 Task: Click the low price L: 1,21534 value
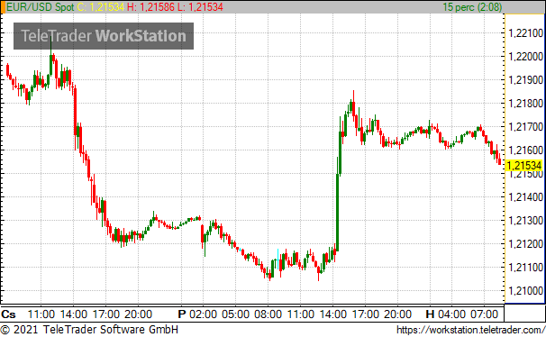click(x=200, y=7)
